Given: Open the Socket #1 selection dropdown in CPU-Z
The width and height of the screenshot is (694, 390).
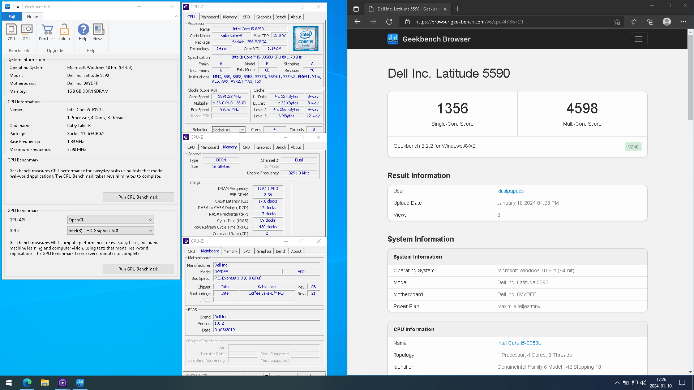Looking at the screenshot, I should (x=228, y=130).
